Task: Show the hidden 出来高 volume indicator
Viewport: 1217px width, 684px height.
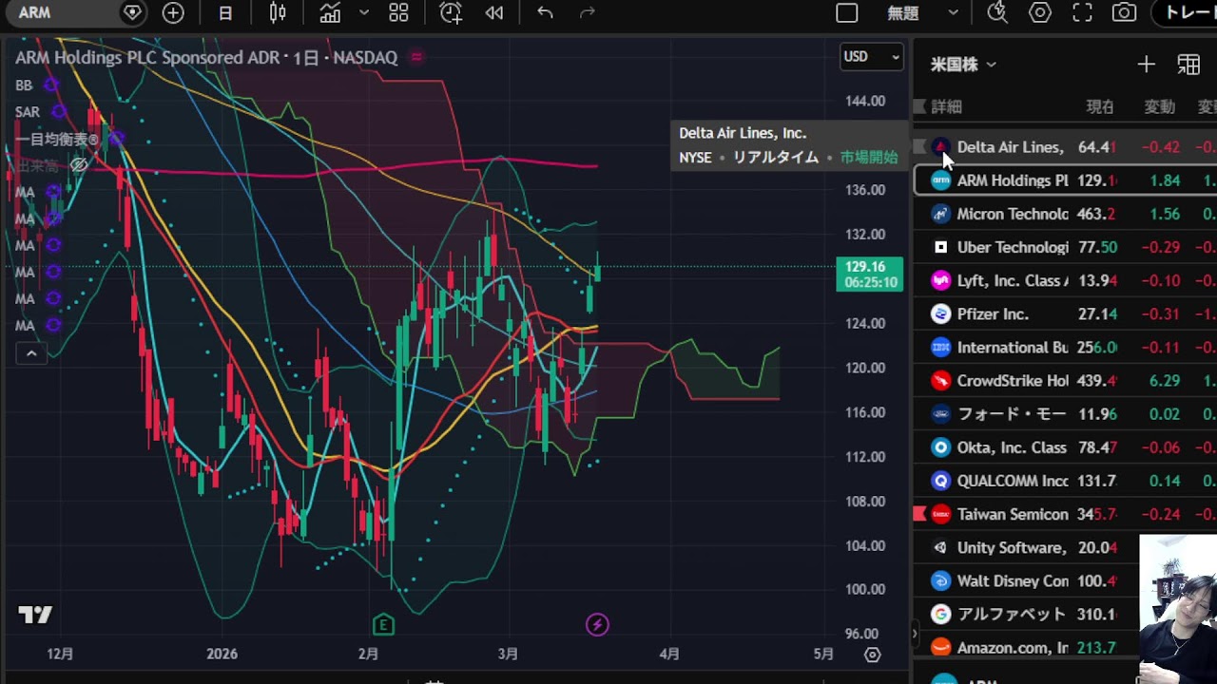Action: 80,165
